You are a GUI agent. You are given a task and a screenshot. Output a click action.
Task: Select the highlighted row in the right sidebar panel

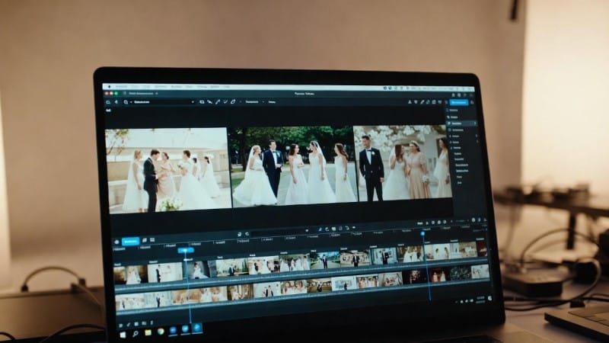click(461, 123)
